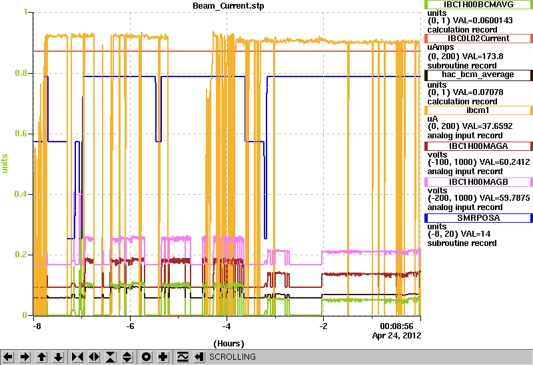Screen dimensions: 533x365
Task: Click the vertical 'units' y-axis label
Action: pos(5,164)
